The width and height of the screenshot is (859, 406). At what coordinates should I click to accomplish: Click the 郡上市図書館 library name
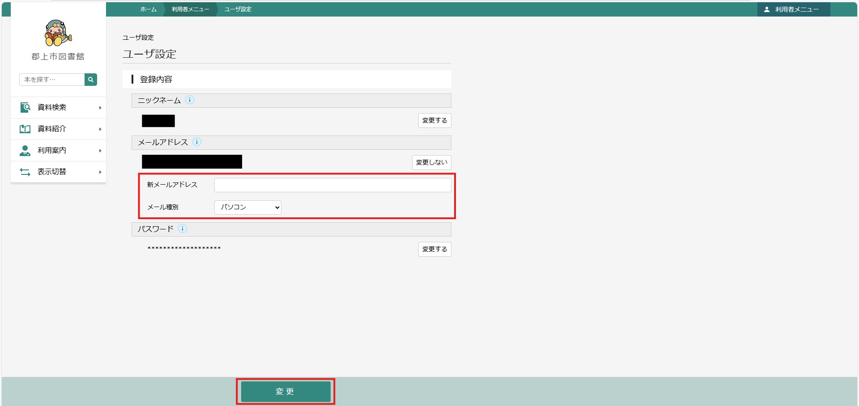[58, 57]
